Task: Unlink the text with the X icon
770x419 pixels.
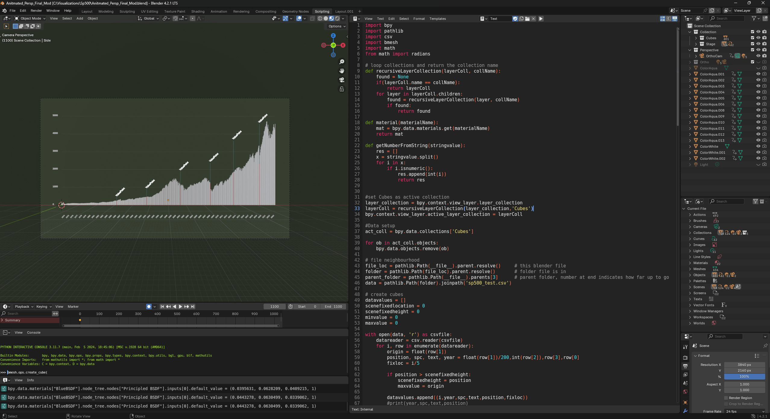Action: click(533, 19)
